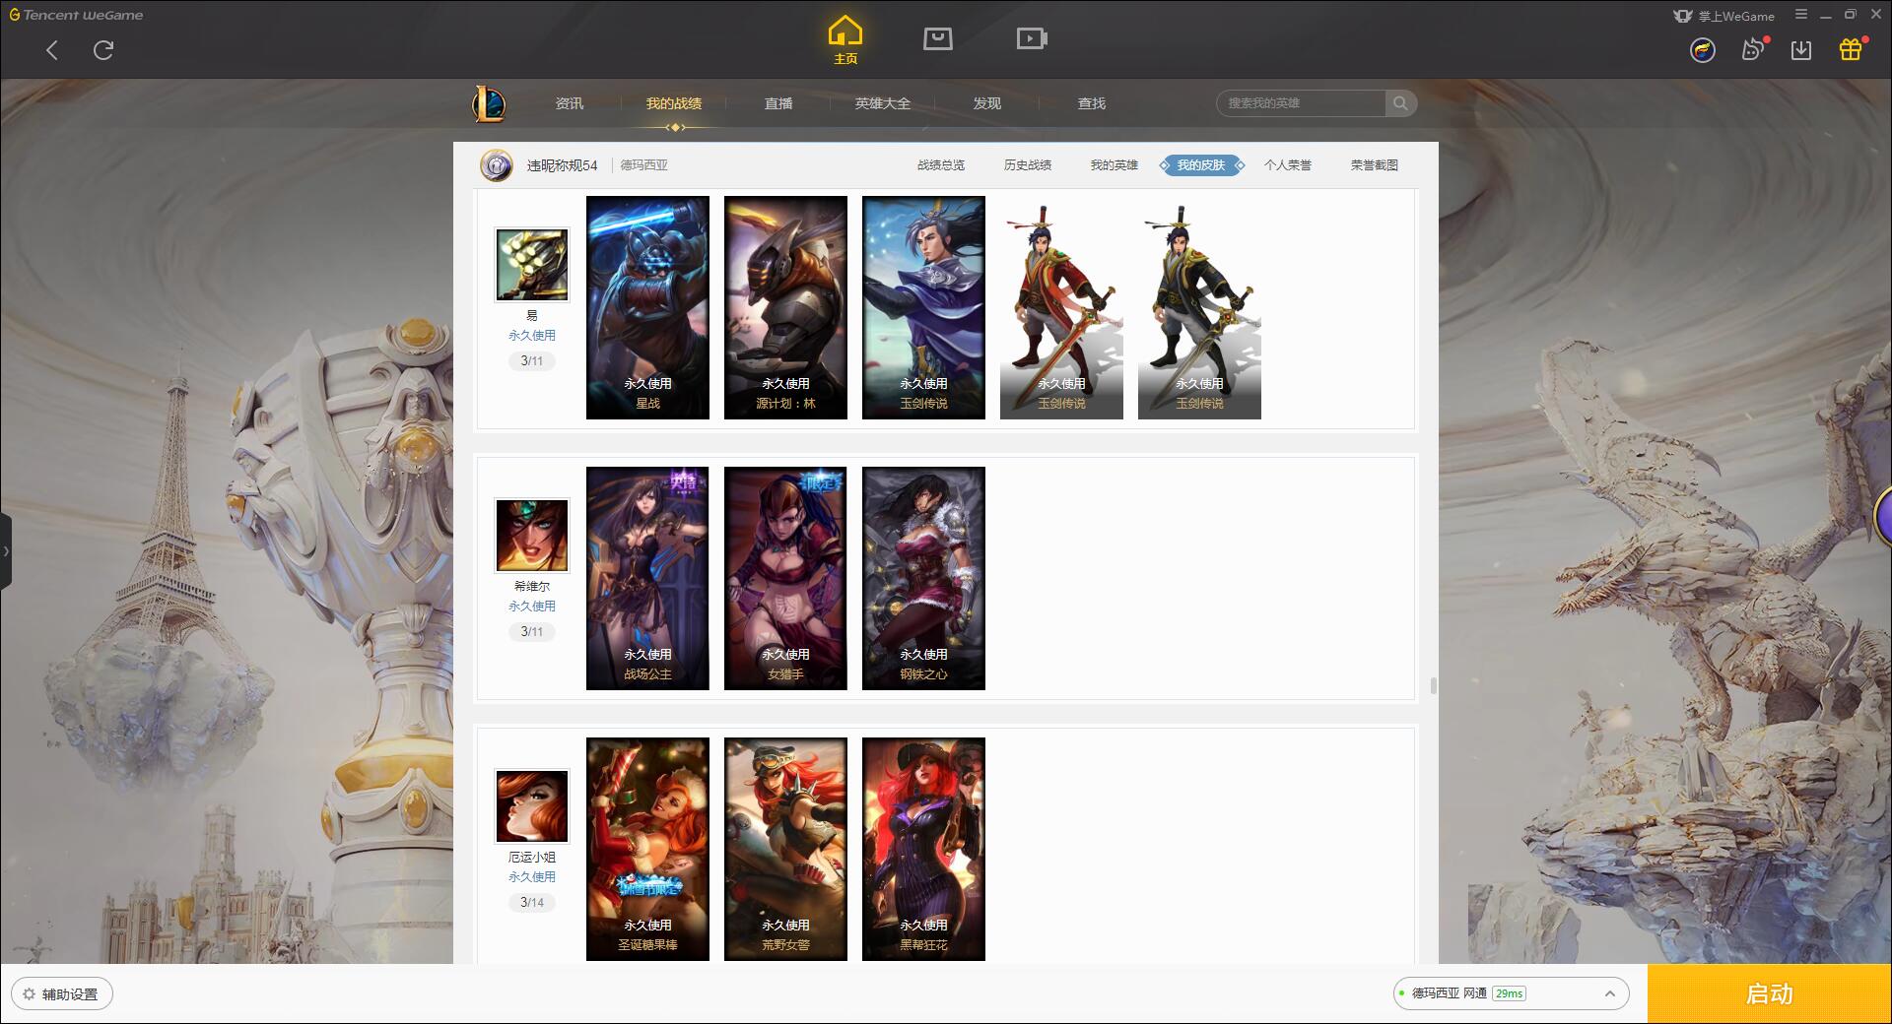
Task: Switch to the 查找 tab
Action: point(1091,103)
